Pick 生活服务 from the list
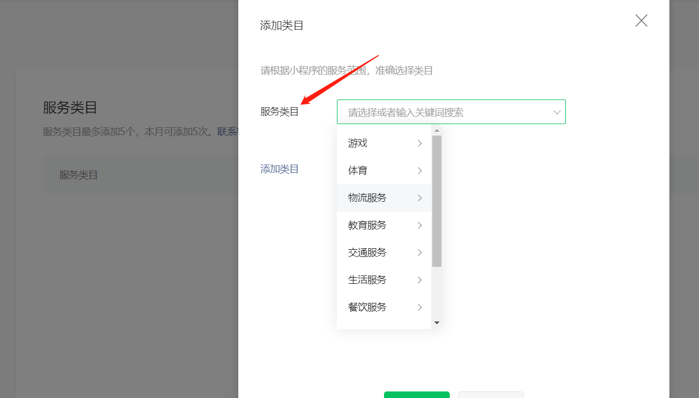 384,280
